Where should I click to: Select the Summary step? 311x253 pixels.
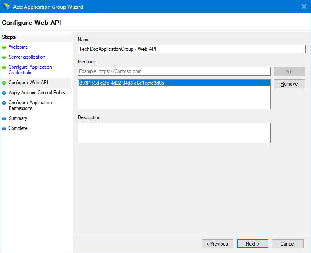pos(18,118)
